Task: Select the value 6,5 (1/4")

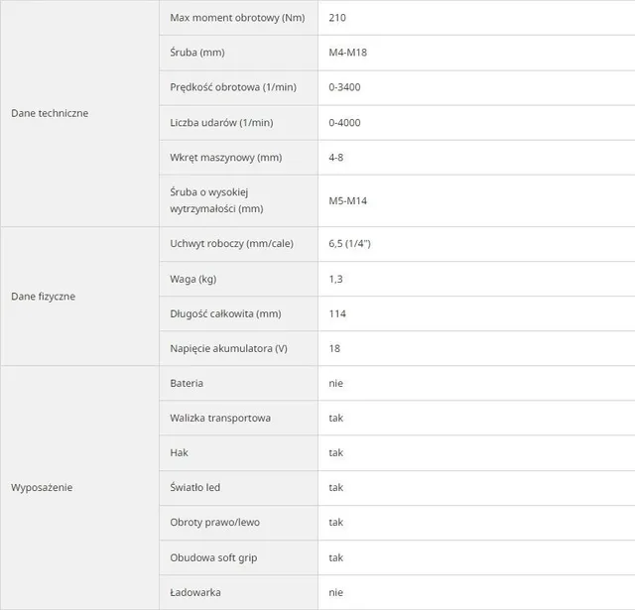Action: tap(350, 244)
